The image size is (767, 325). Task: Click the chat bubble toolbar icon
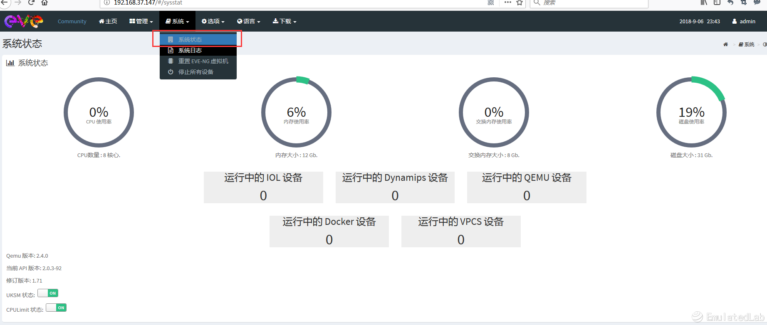pos(757,2)
